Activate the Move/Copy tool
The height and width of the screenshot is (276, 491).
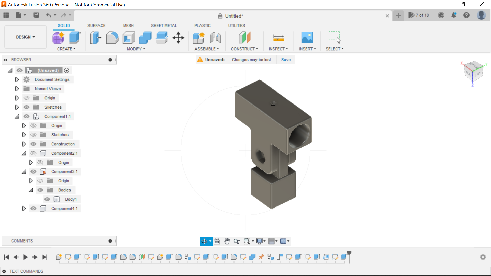pos(178,38)
